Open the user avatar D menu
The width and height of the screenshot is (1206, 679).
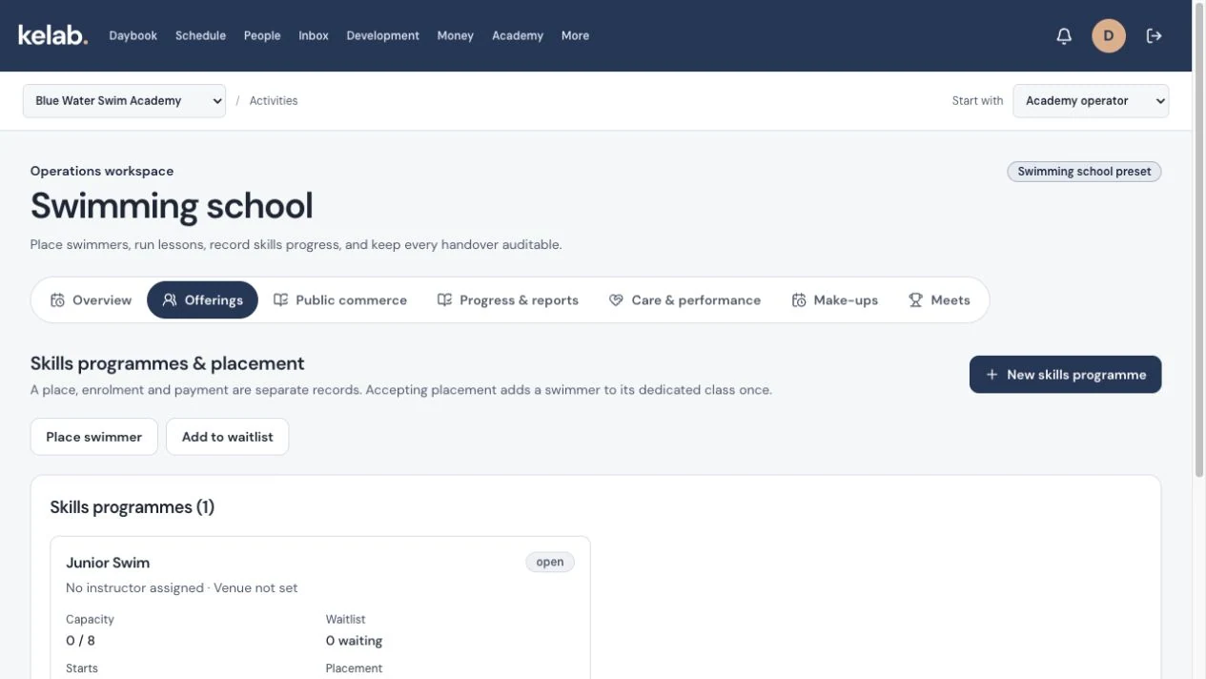click(1109, 36)
